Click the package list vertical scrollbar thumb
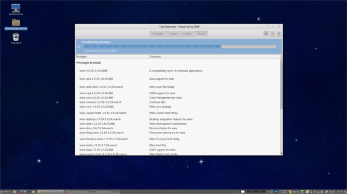 [281, 85]
